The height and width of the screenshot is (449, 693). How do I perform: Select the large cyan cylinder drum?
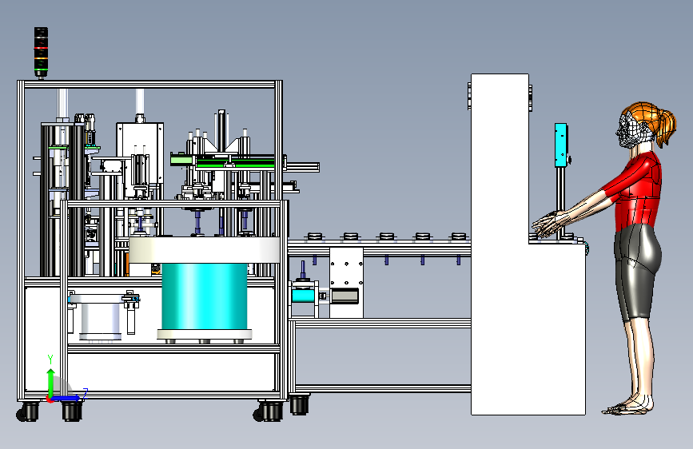coord(204,296)
